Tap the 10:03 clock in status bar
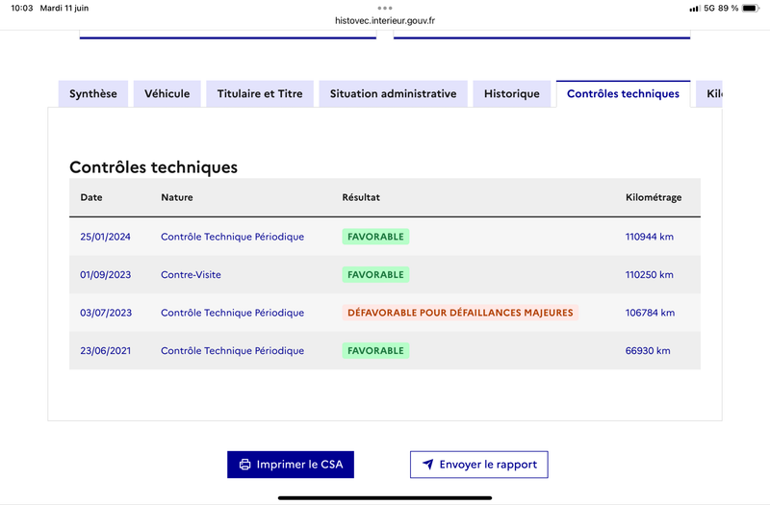This screenshot has width=770, height=505. pos(21,8)
